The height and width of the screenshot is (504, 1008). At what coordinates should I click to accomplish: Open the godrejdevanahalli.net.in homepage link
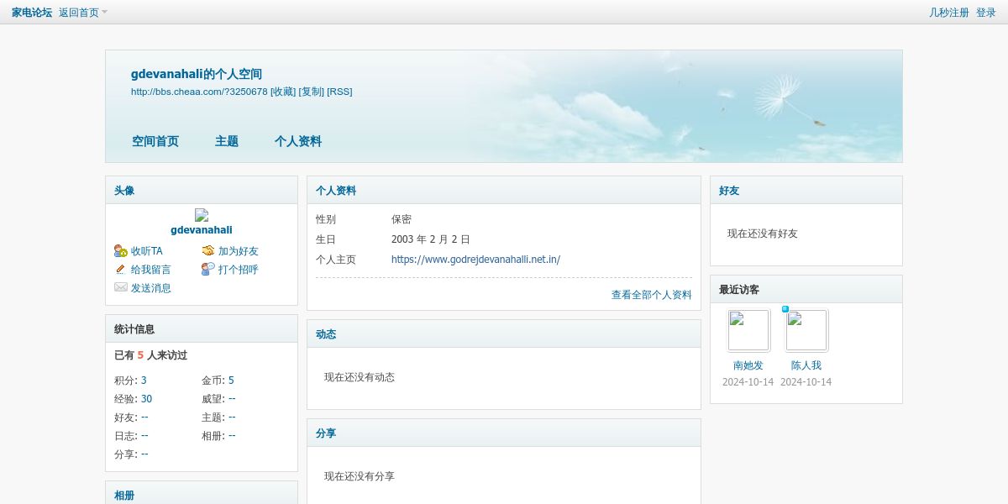(475, 260)
